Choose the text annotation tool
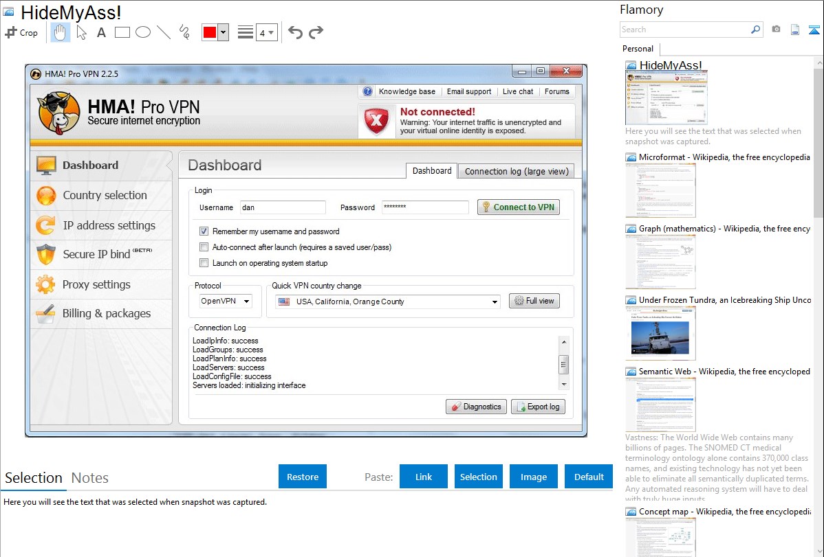The width and height of the screenshot is (824, 557). pyautogui.click(x=101, y=32)
